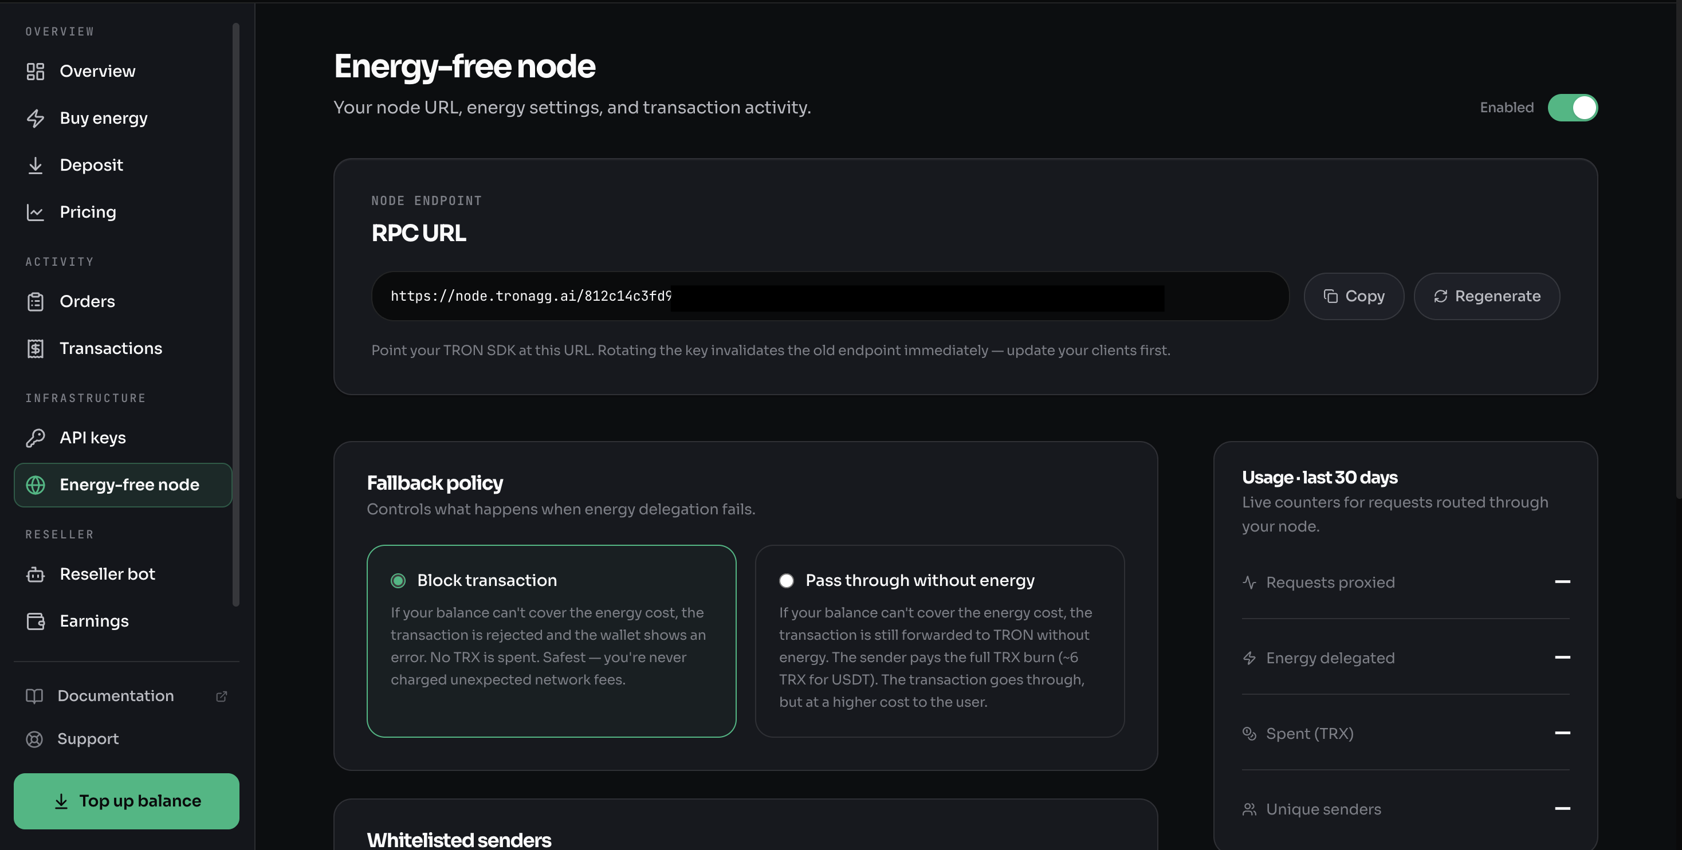Click the Spent (TRX) coins icon
The width and height of the screenshot is (1682, 850).
point(1249,734)
